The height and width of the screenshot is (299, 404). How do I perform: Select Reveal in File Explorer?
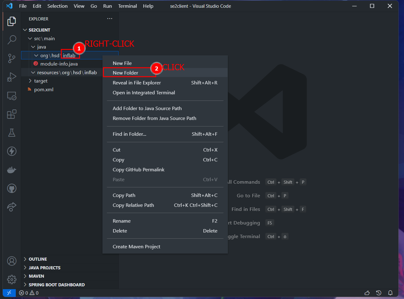[165, 83]
